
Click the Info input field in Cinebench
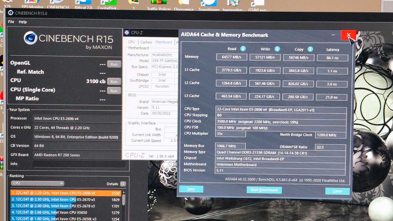point(79,164)
